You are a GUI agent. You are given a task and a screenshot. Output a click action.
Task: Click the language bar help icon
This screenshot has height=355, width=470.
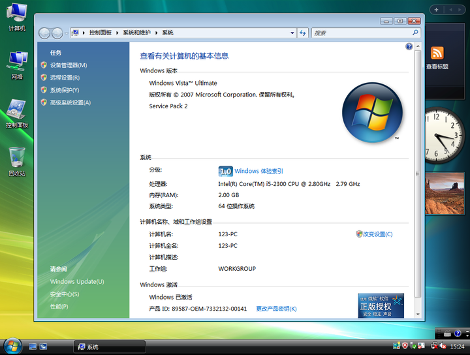tap(458, 333)
